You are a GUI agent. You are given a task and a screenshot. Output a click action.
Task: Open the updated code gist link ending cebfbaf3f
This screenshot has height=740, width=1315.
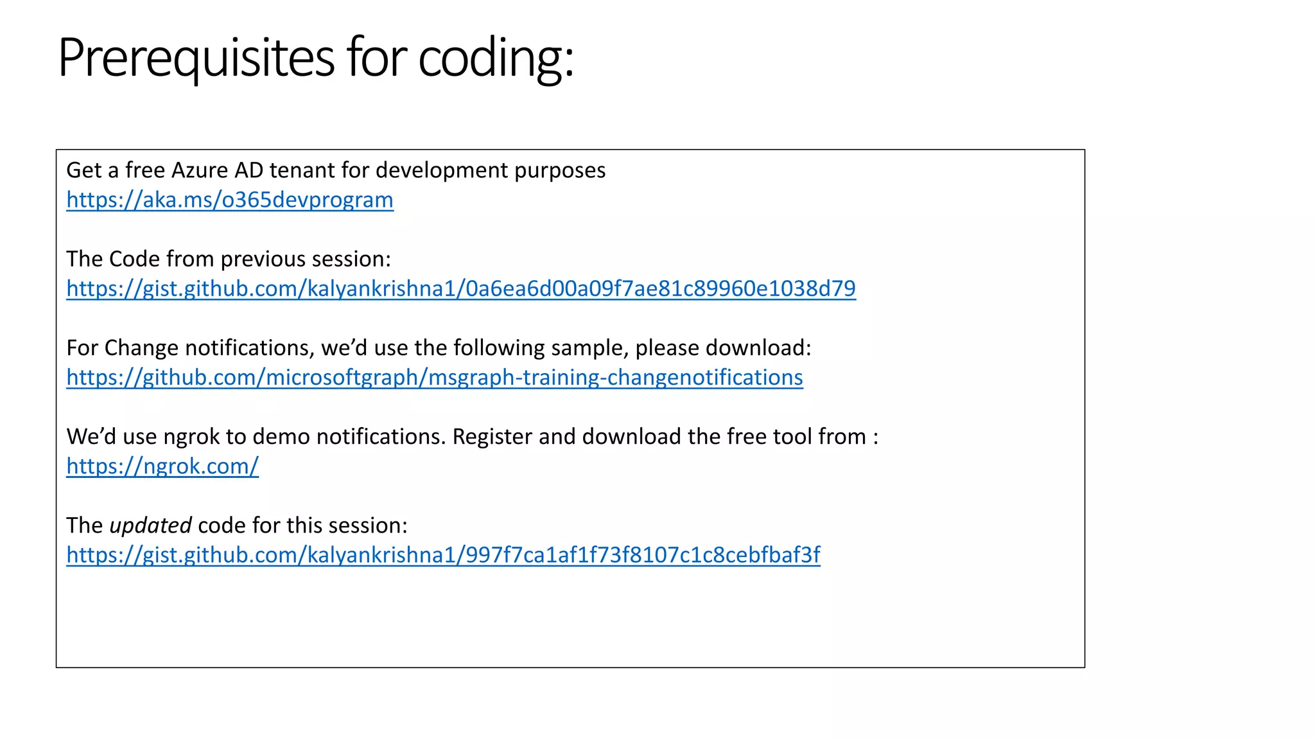(x=443, y=554)
